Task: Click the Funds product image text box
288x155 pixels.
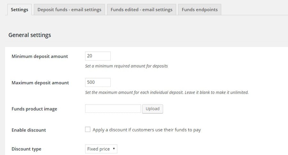Action: coord(113,109)
